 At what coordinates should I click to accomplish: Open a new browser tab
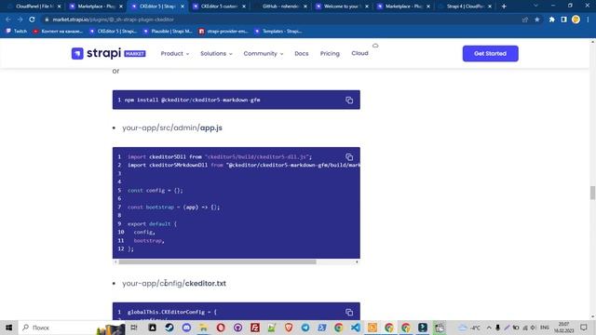coord(504,7)
